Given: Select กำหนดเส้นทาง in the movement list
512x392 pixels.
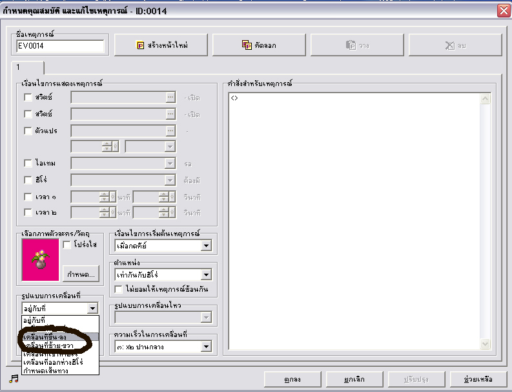Looking at the screenshot, I should click(61, 371).
